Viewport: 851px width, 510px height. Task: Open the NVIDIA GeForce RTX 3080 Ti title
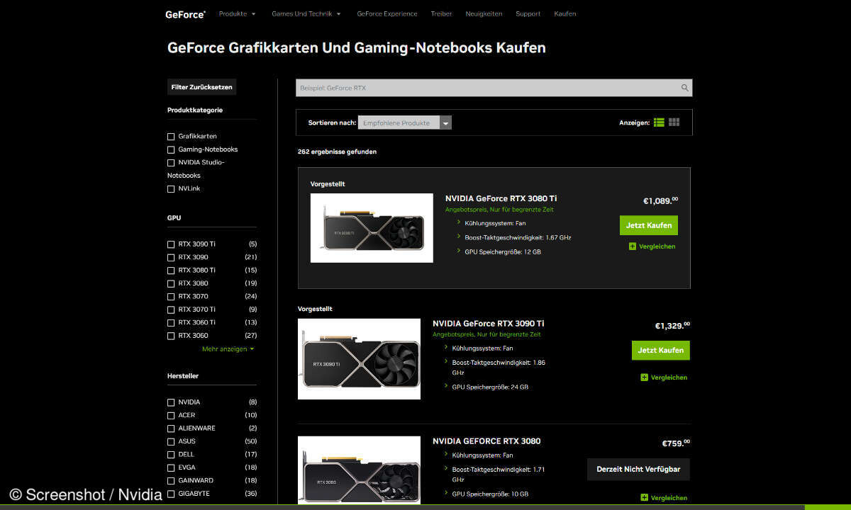click(501, 198)
